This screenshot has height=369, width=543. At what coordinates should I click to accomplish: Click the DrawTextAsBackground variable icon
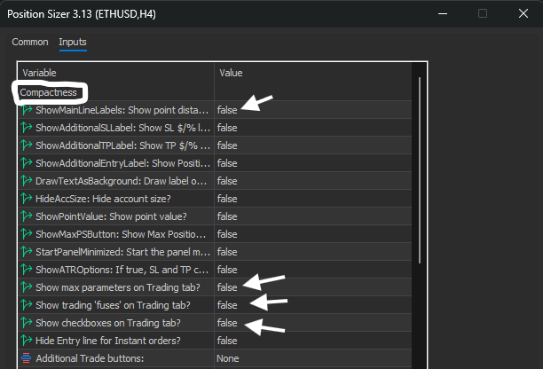27,181
